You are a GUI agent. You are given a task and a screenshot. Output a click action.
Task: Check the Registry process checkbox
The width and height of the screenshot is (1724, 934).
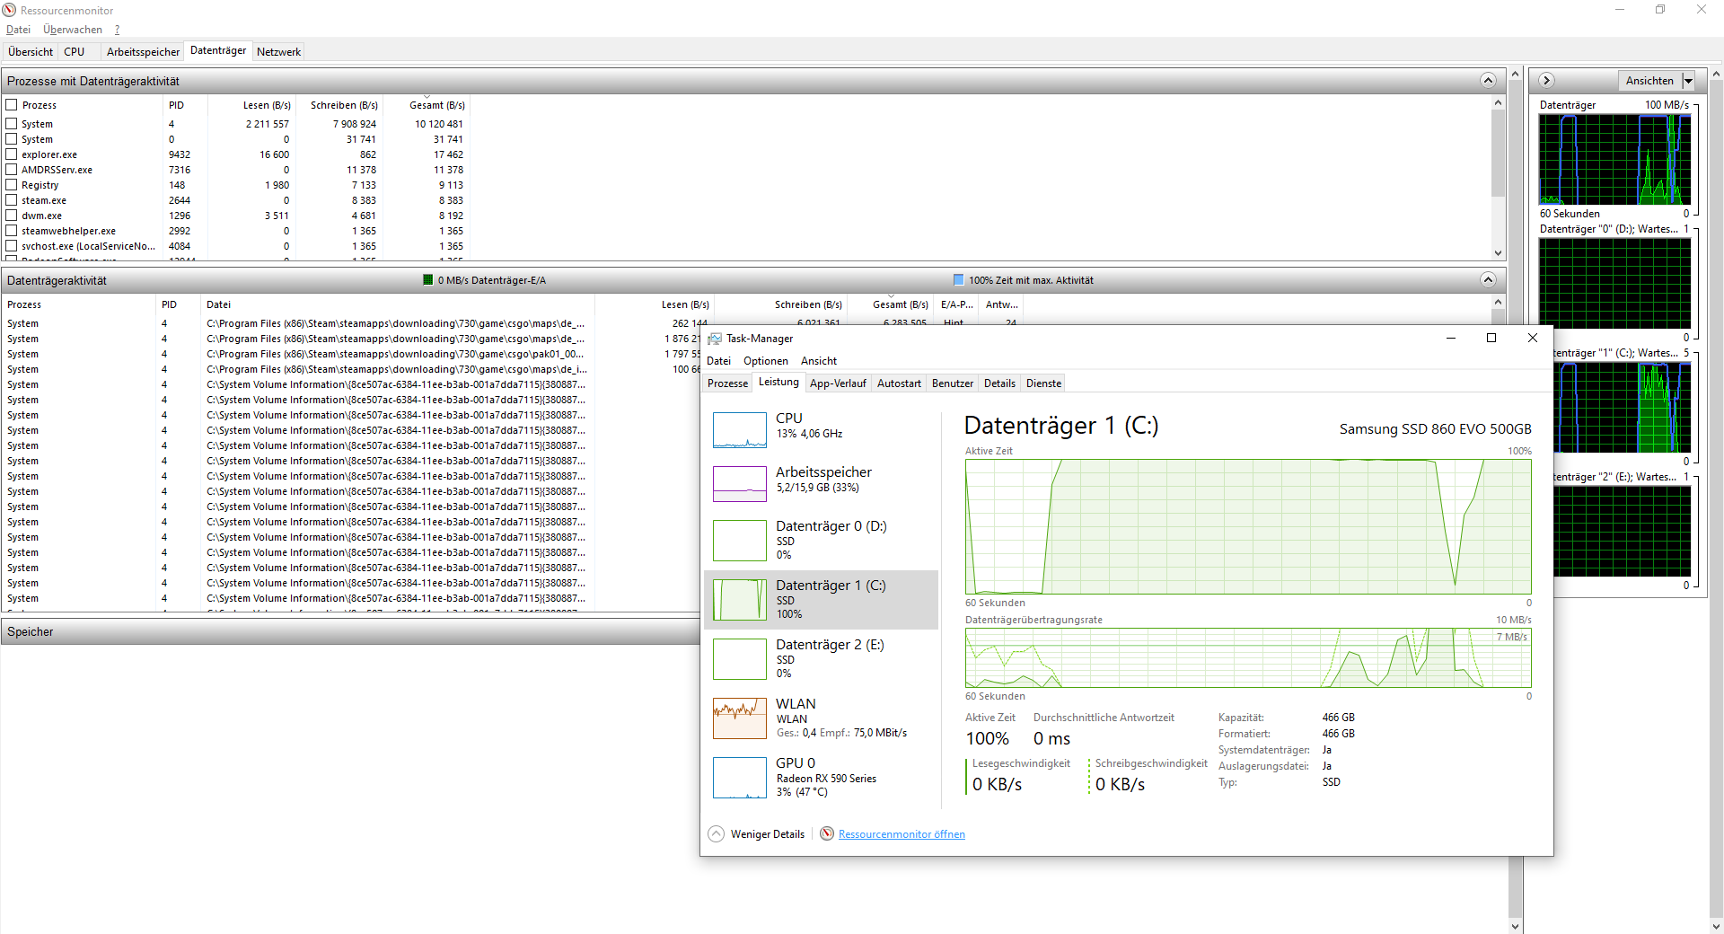(12, 185)
